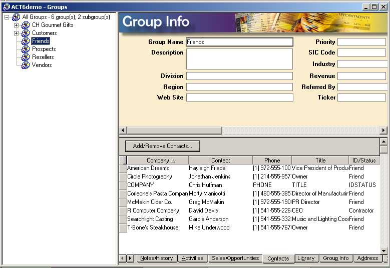This screenshot has width=390, height=268.
Task: Click into the Description text box
Action: 239,59
